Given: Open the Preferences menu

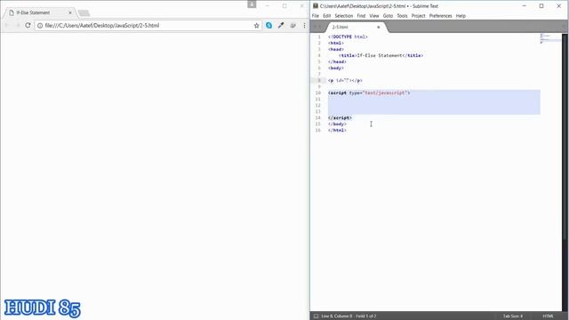Looking at the screenshot, I should click(441, 16).
